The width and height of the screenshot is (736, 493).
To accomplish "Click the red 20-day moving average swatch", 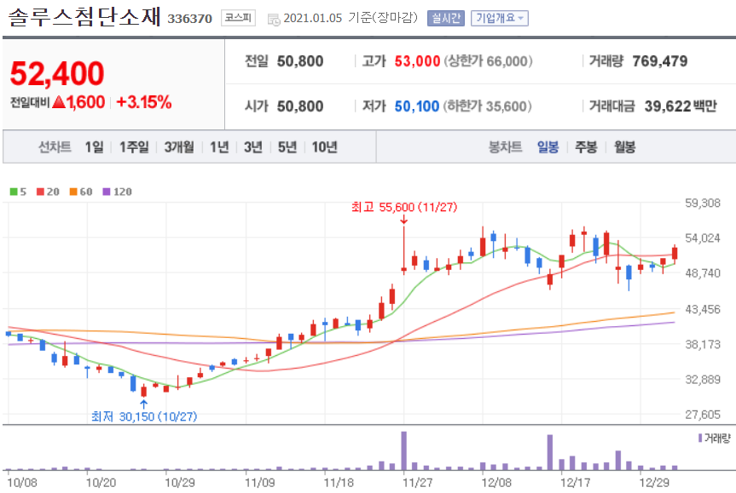I will 40,192.
